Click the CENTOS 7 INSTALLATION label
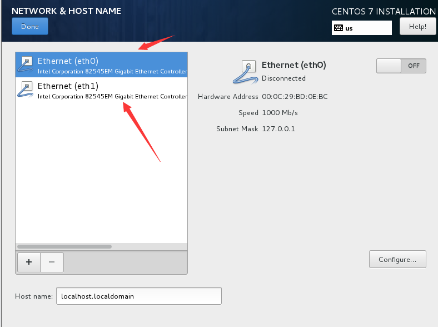This screenshot has width=438, height=327. [x=384, y=12]
